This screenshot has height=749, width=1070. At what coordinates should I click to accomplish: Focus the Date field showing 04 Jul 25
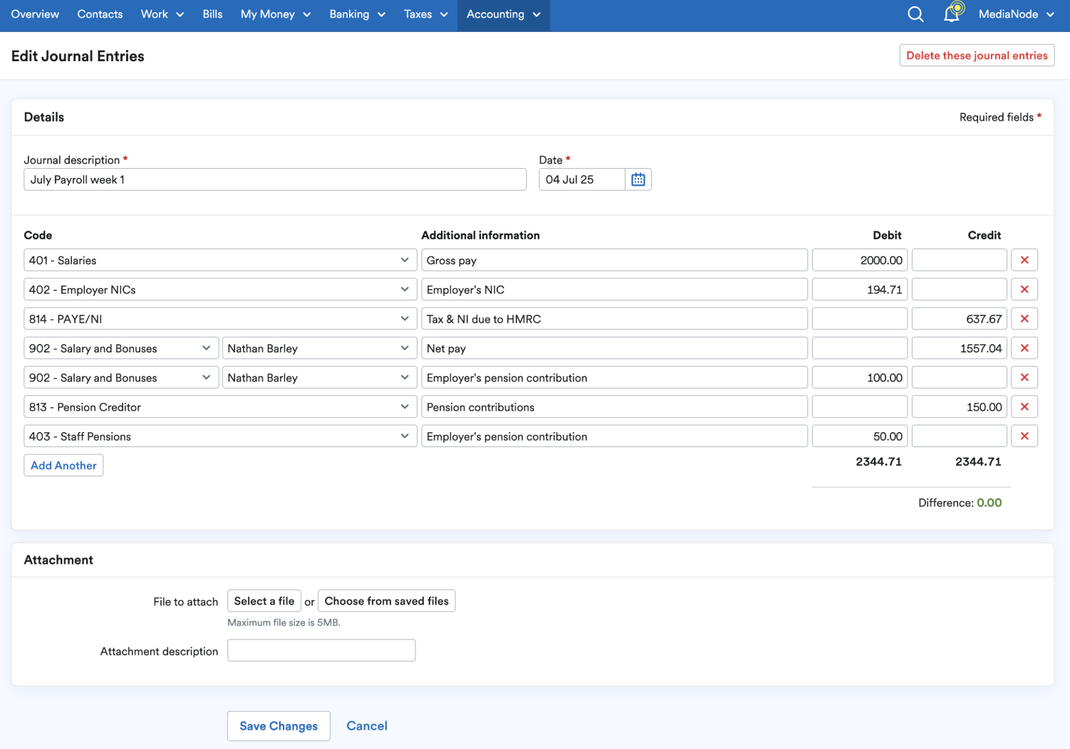click(582, 179)
